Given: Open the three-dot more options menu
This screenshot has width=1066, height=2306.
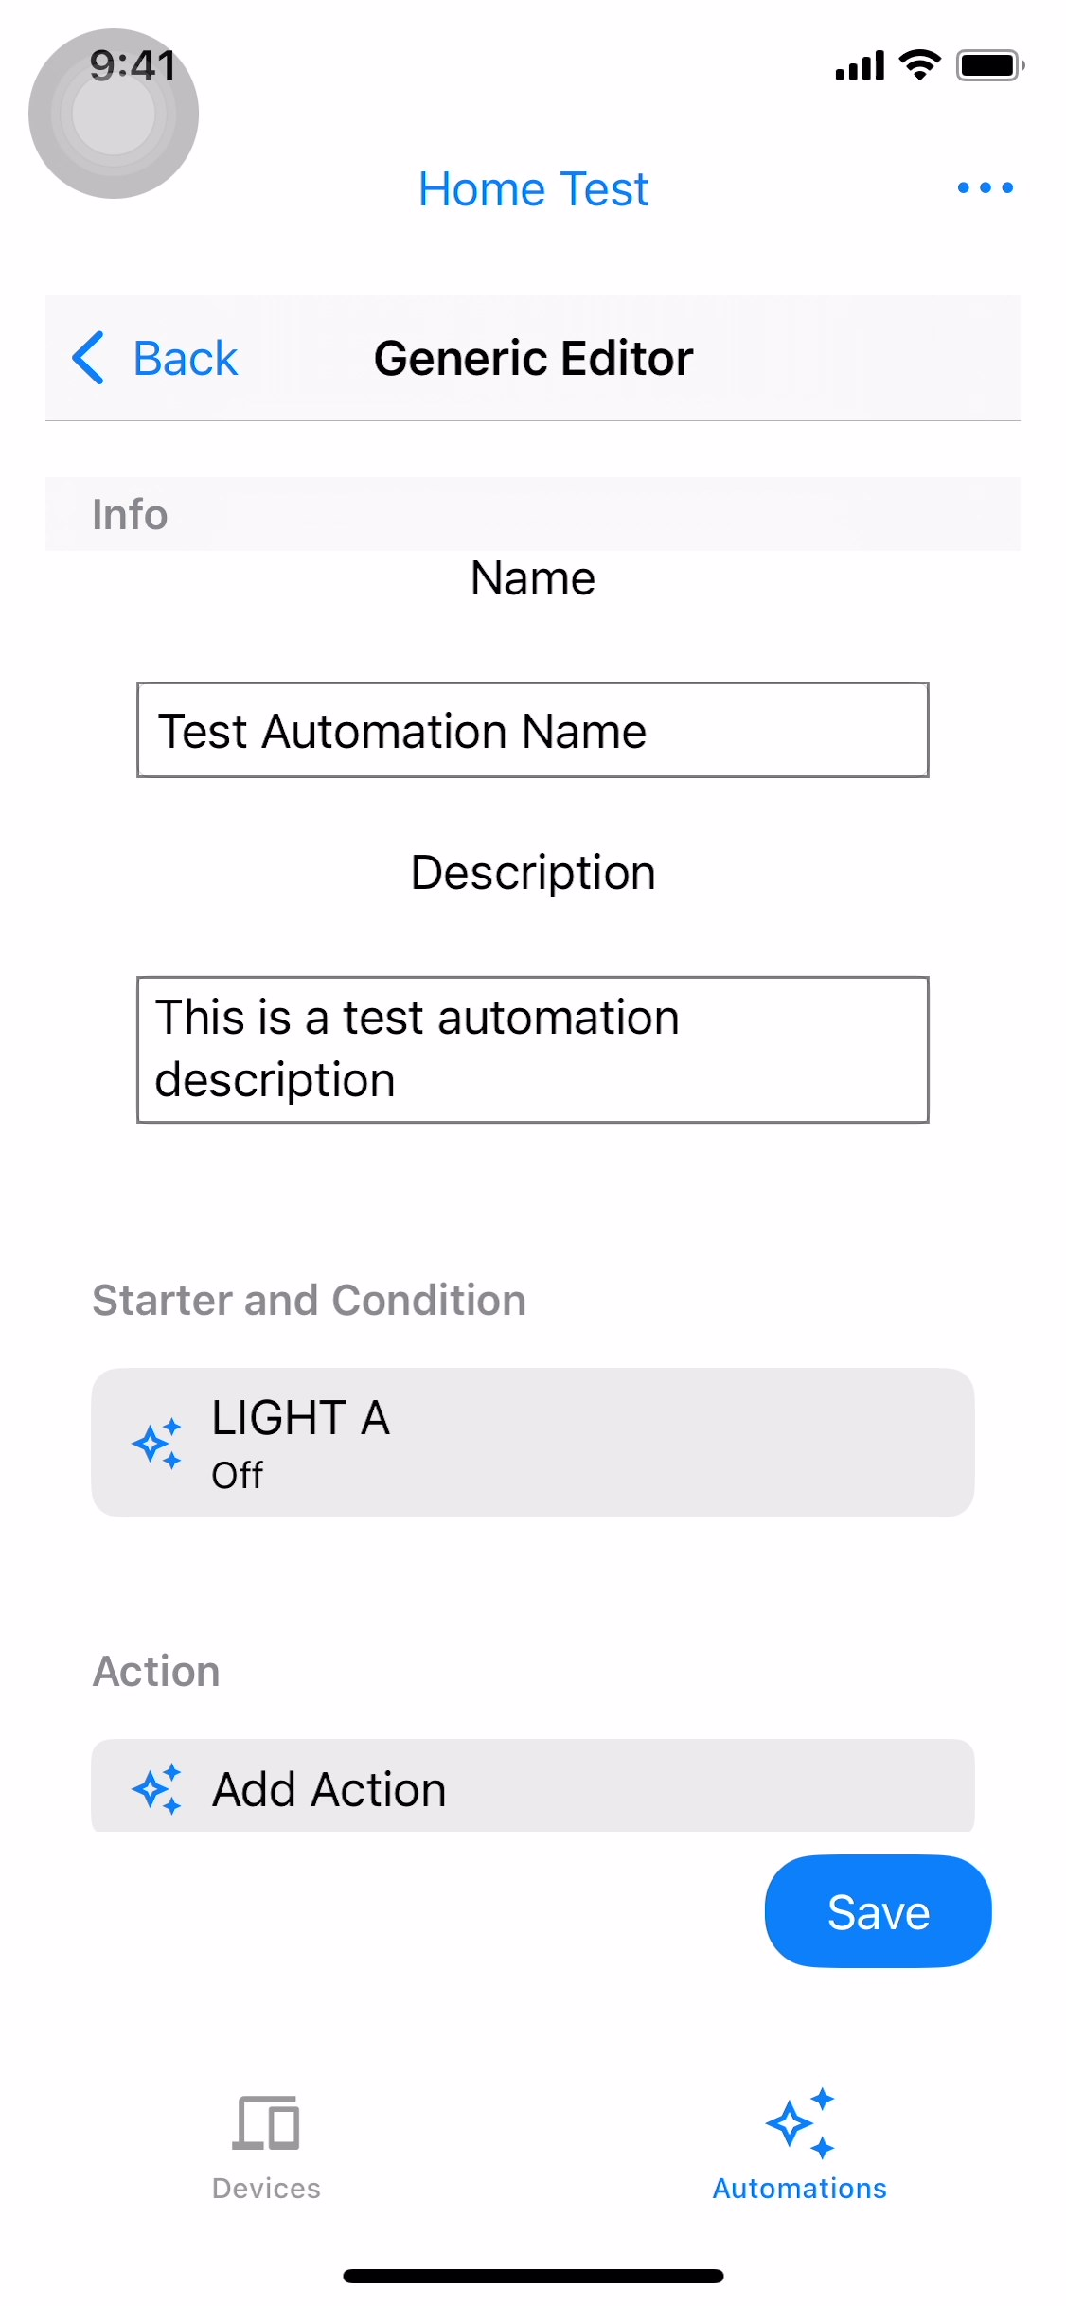Looking at the screenshot, I should (985, 187).
